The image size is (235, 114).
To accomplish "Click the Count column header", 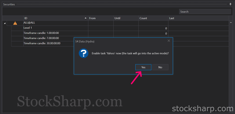I will [153, 18].
